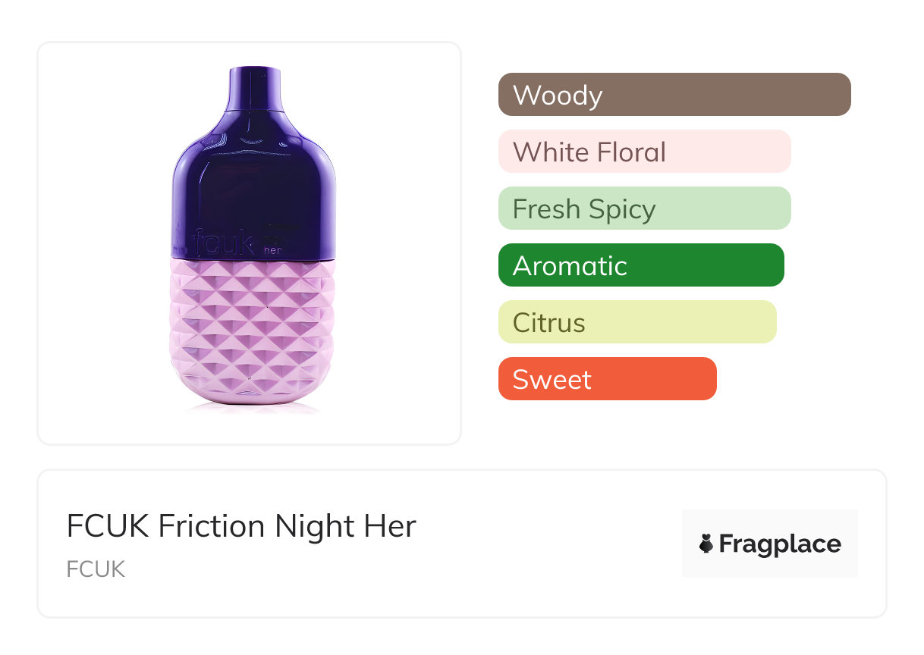Click the Fragplace pear logo icon

[x=706, y=544]
